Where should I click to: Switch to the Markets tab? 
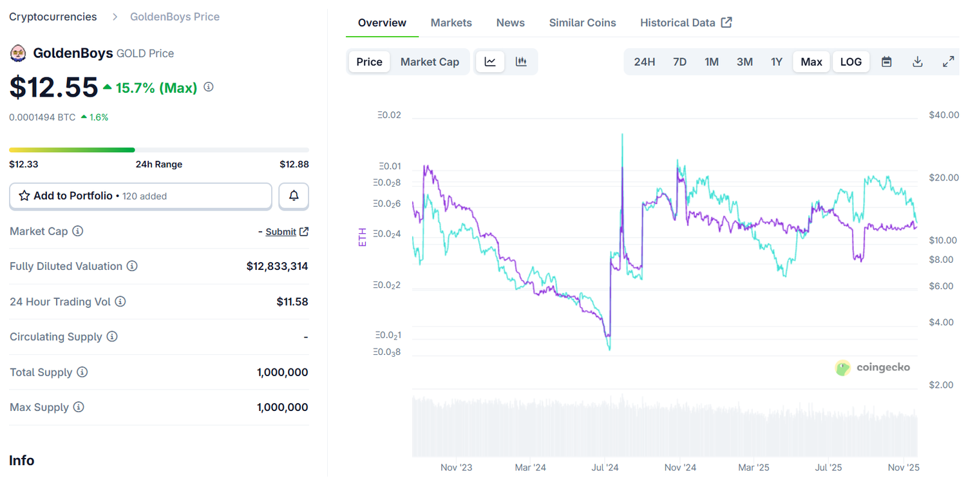click(x=451, y=22)
